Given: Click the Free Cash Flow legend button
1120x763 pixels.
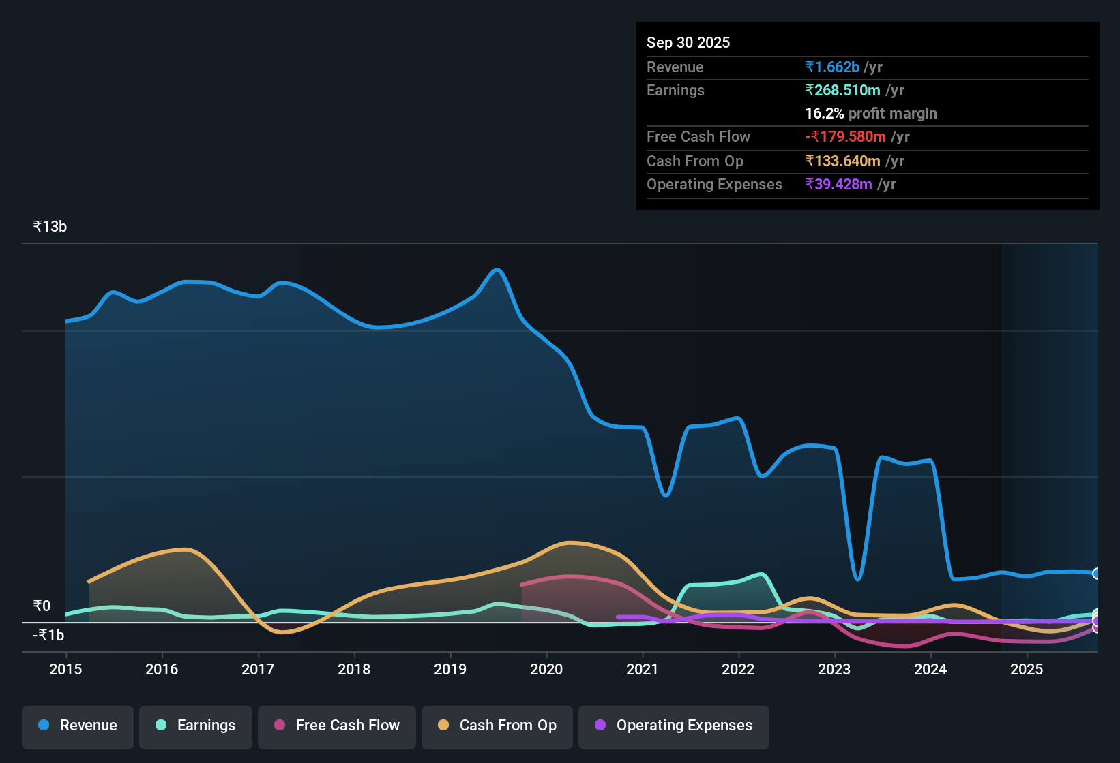Looking at the screenshot, I should pyautogui.click(x=336, y=726).
